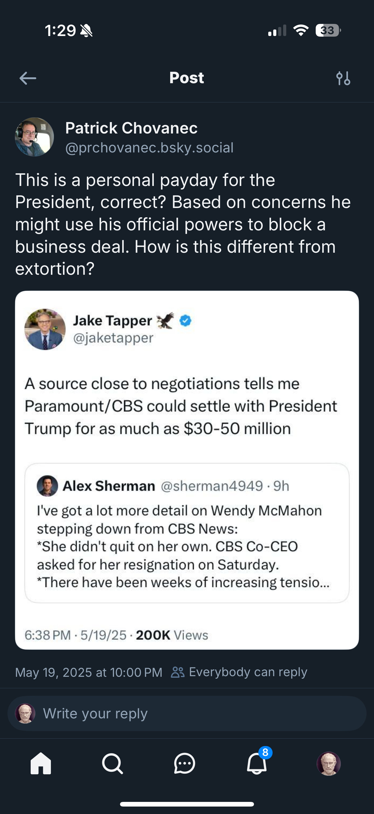The width and height of the screenshot is (374, 814).
Task: Tap Patrick Chovanec's profile avatar
Action: click(x=34, y=137)
